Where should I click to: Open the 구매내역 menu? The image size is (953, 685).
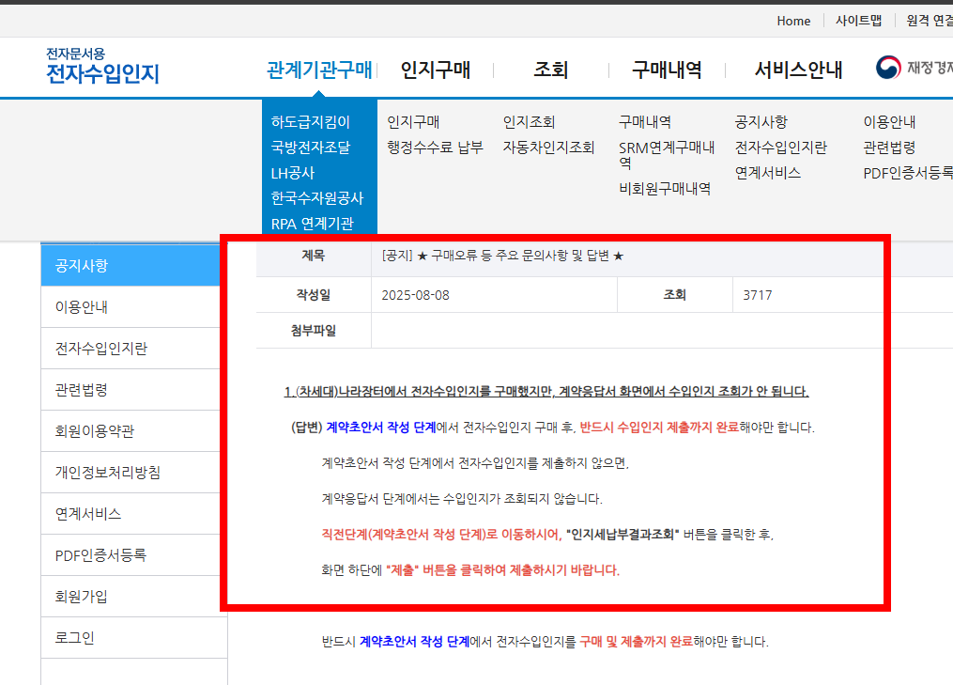tap(667, 69)
